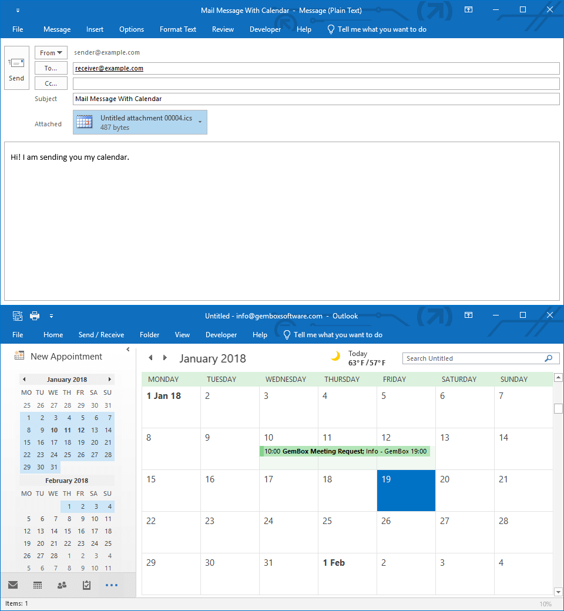
Task: Open People view in navigation bar
Action: click(62, 585)
